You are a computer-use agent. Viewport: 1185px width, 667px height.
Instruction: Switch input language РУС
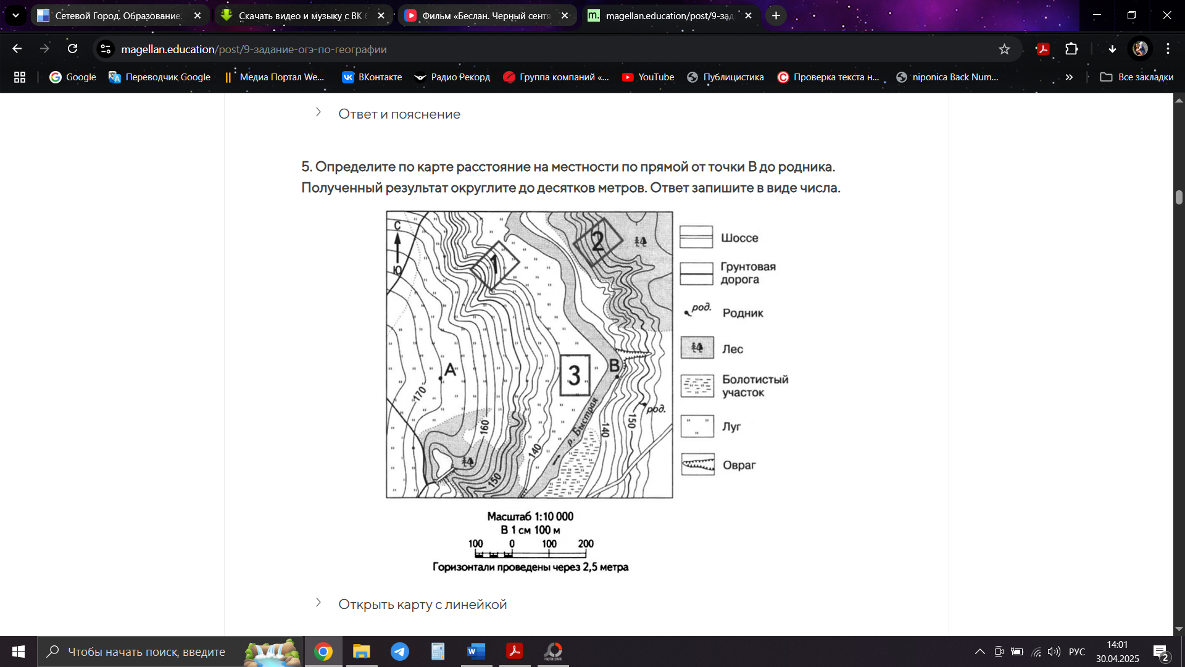click(x=1077, y=652)
